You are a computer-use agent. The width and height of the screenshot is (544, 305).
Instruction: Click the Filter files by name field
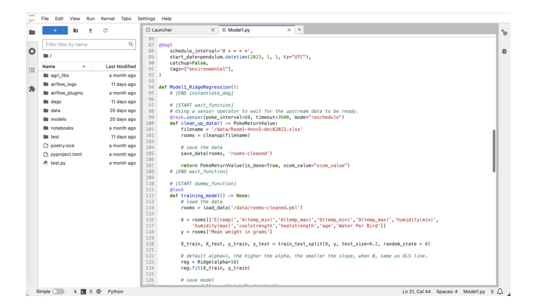(89, 44)
